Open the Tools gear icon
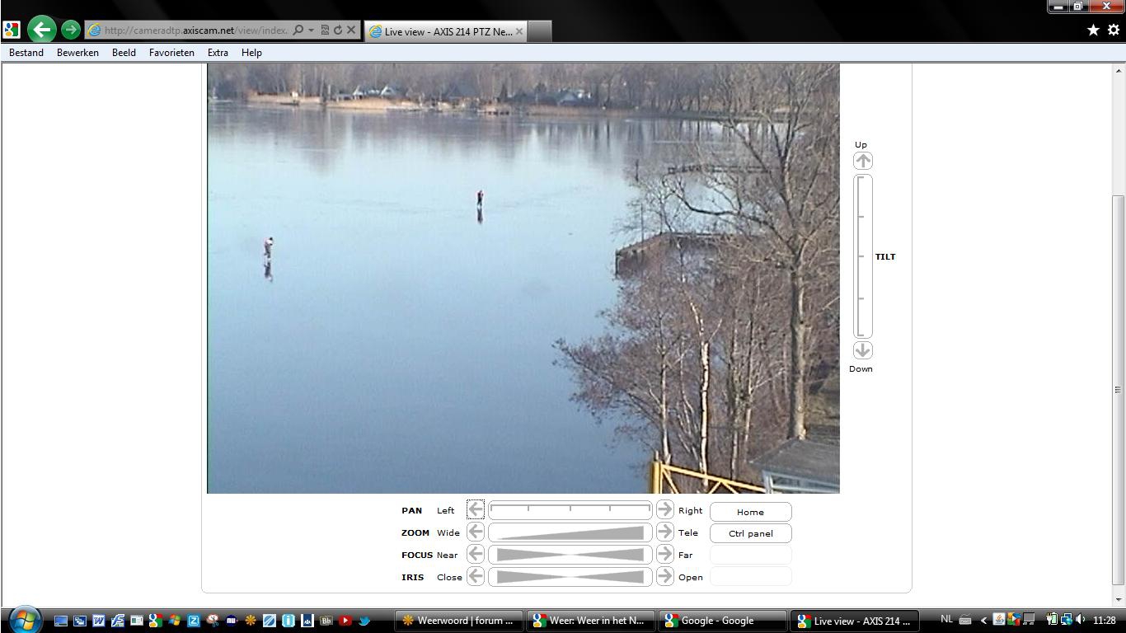 pyautogui.click(x=1113, y=30)
